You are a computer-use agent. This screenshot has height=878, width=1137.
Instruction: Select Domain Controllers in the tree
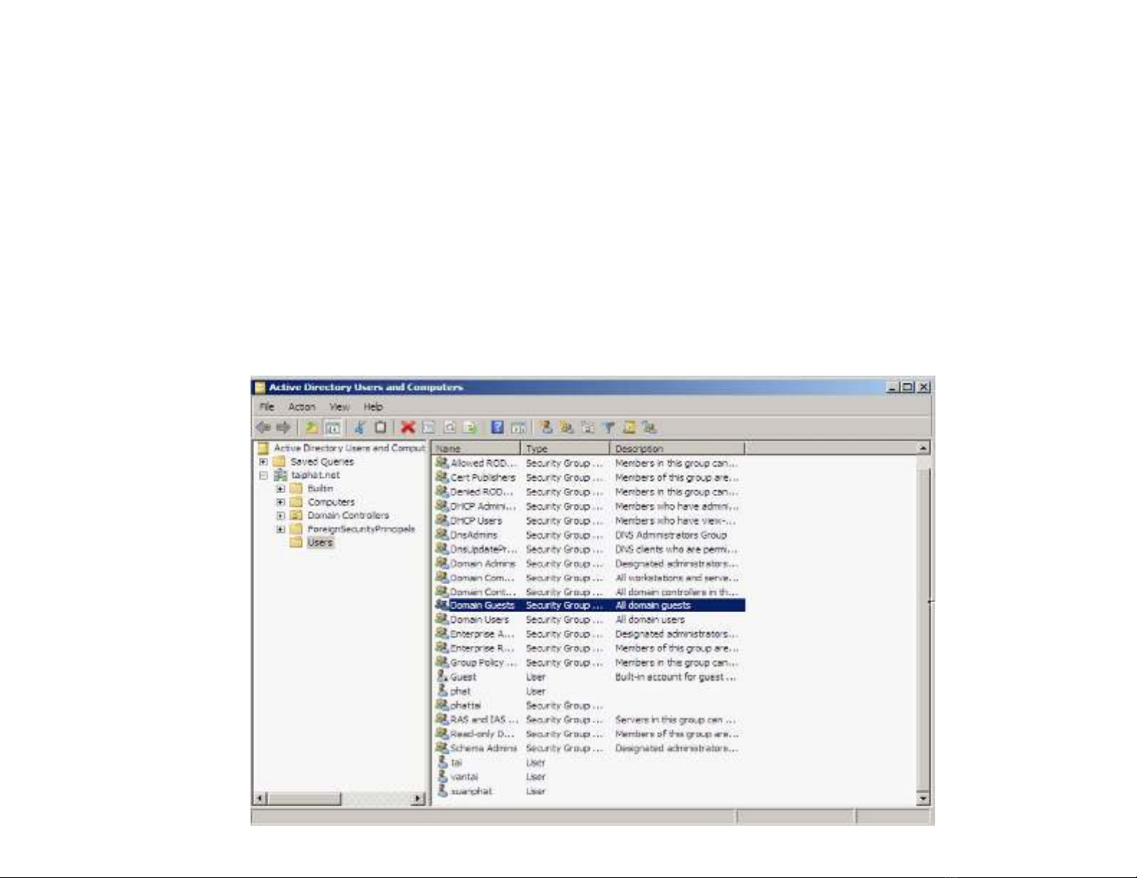coord(348,515)
